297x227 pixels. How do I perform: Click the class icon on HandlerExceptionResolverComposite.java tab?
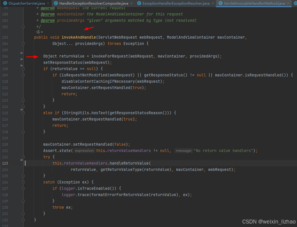click(x=56, y=3)
